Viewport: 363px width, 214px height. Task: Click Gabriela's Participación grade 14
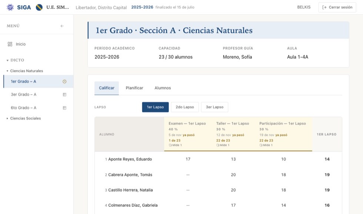point(284,205)
